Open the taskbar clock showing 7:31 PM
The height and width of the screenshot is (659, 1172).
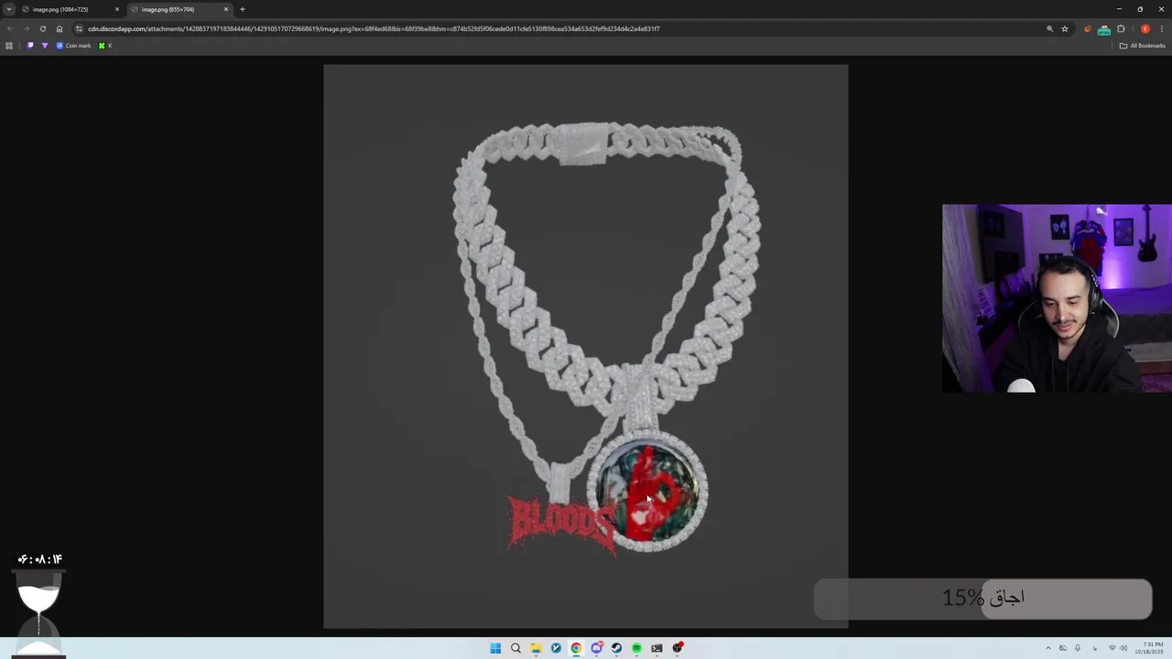coord(1150,648)
